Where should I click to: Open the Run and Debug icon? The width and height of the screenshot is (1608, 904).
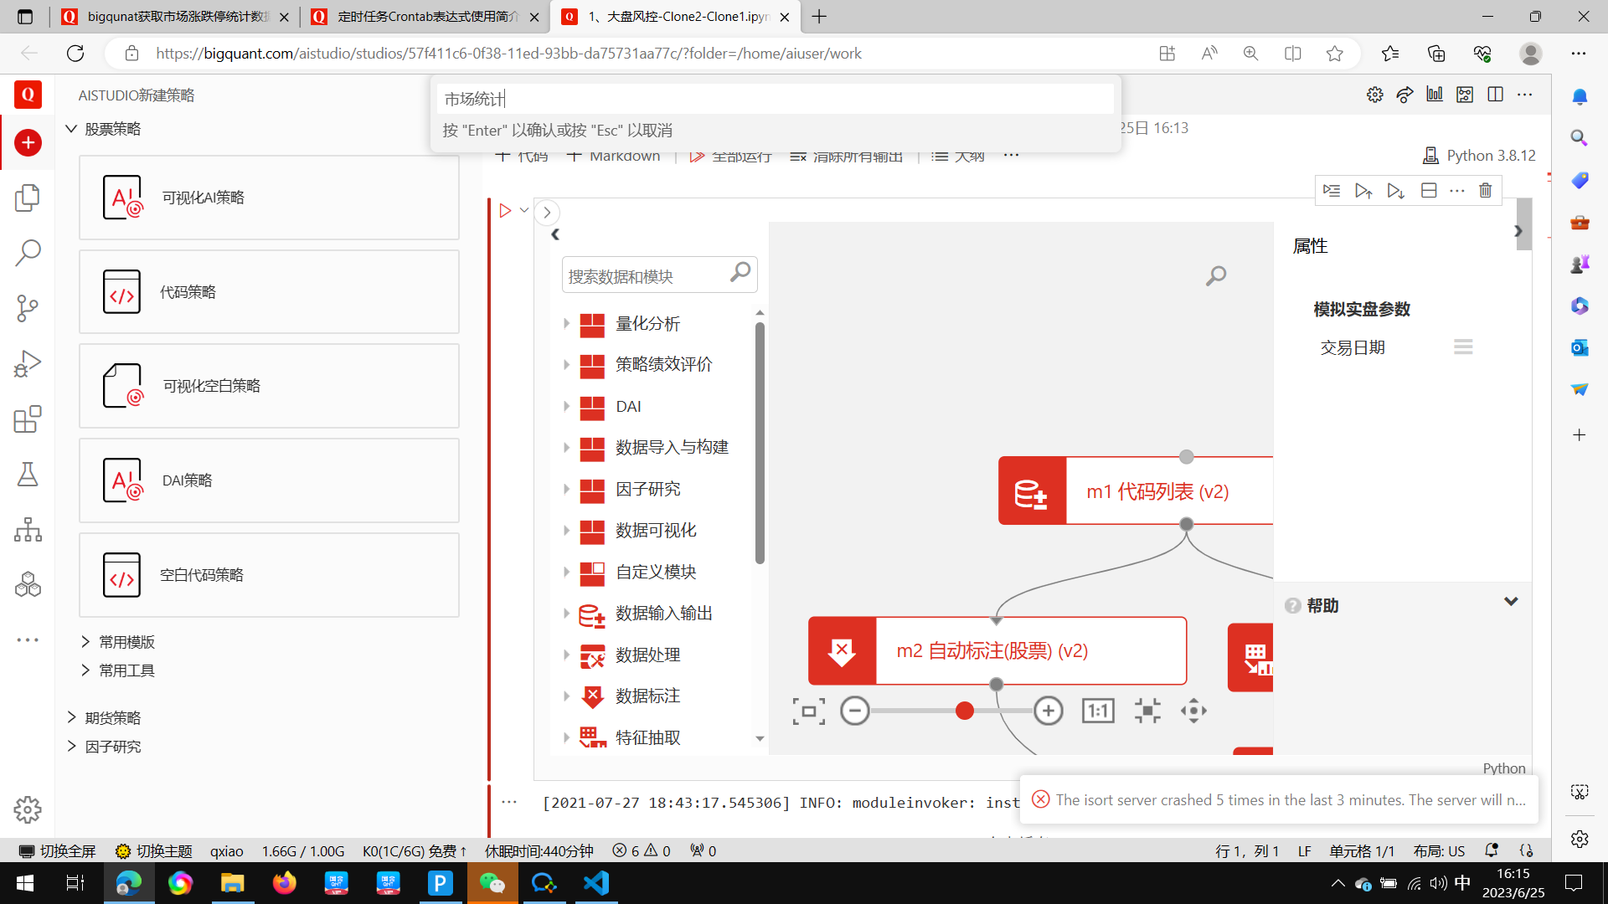pos(28,364)
